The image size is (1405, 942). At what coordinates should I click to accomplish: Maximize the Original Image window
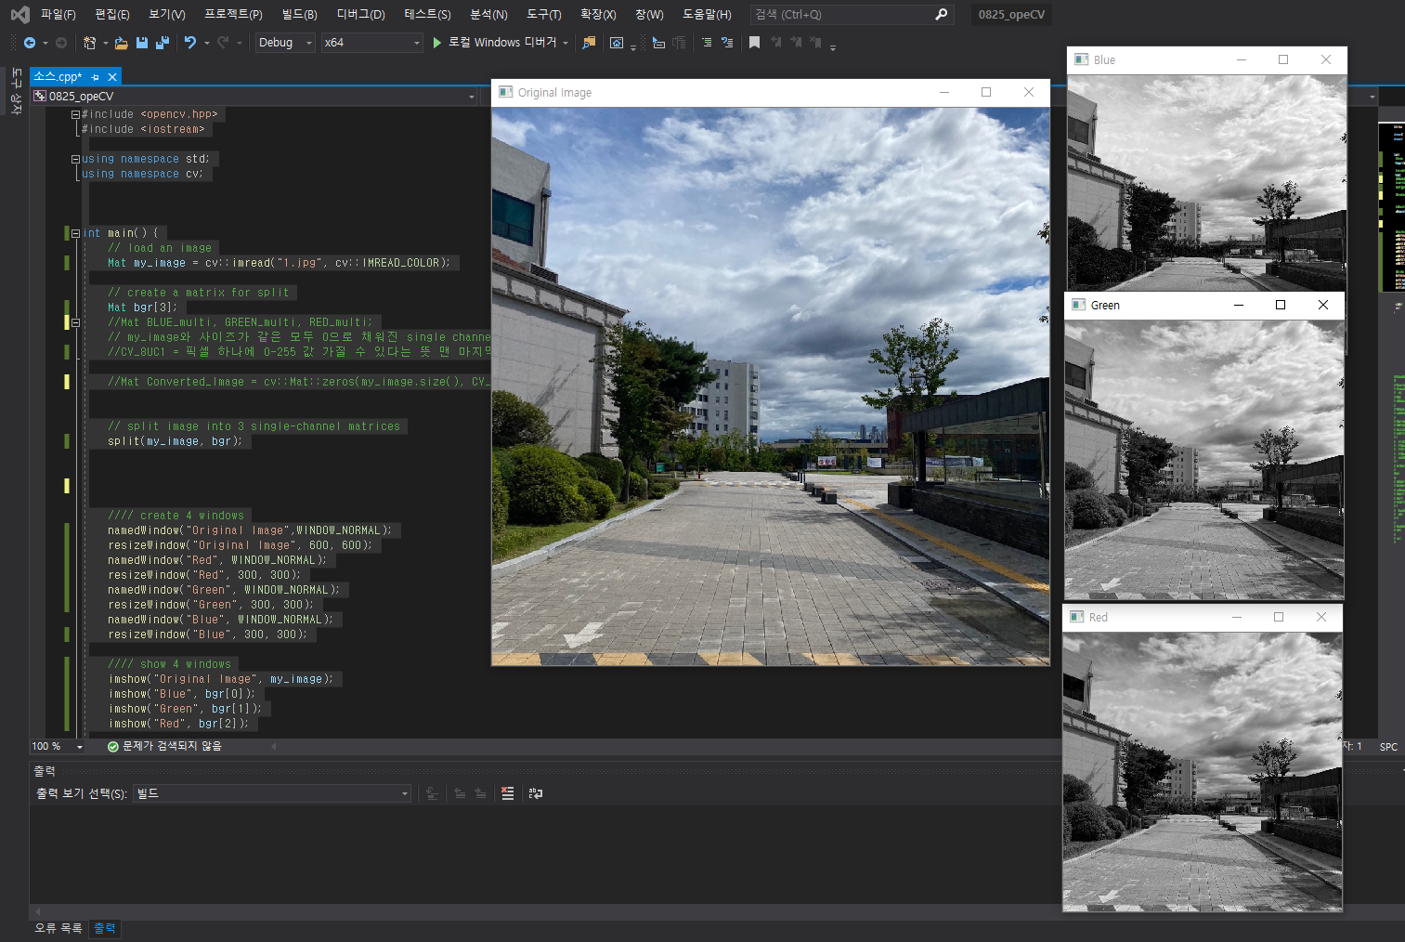[x=986, y=92]
